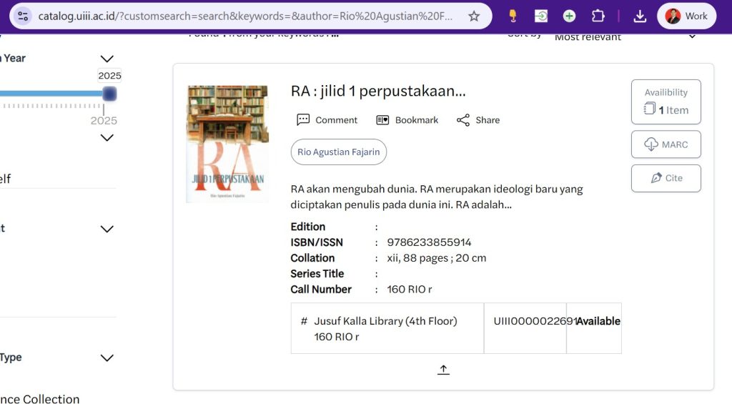Bookmark this page with the star icon
The width and height of the screenshot is (732, 404).
pyautogui.click(x=474, y=16)
